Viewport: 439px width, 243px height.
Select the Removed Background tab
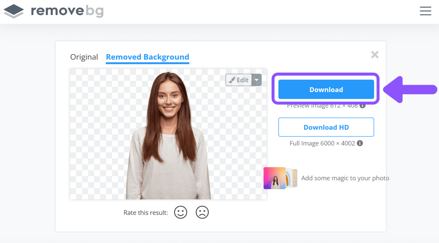click(147, 57)
